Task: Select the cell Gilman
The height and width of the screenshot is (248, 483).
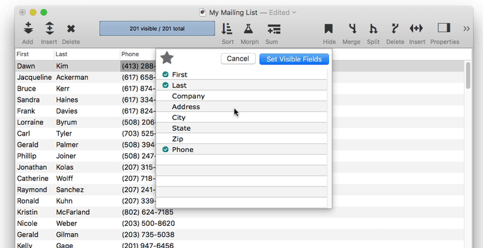Action: pyautogui.click(x=67, y=234)
